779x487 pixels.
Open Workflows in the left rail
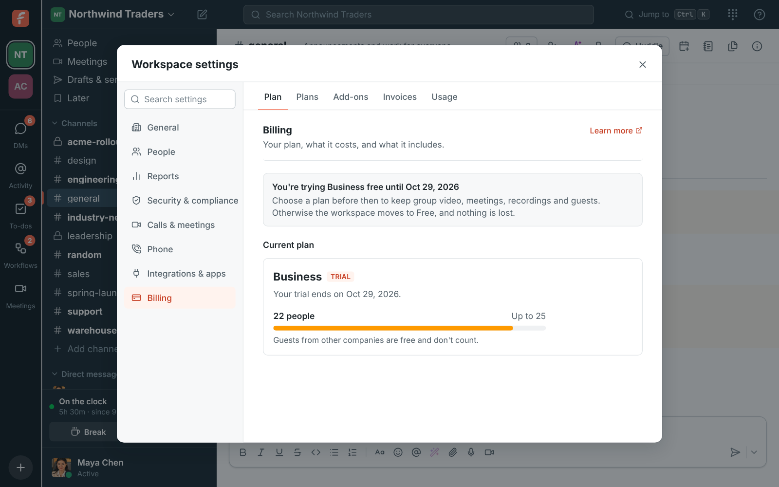(20, 255)
